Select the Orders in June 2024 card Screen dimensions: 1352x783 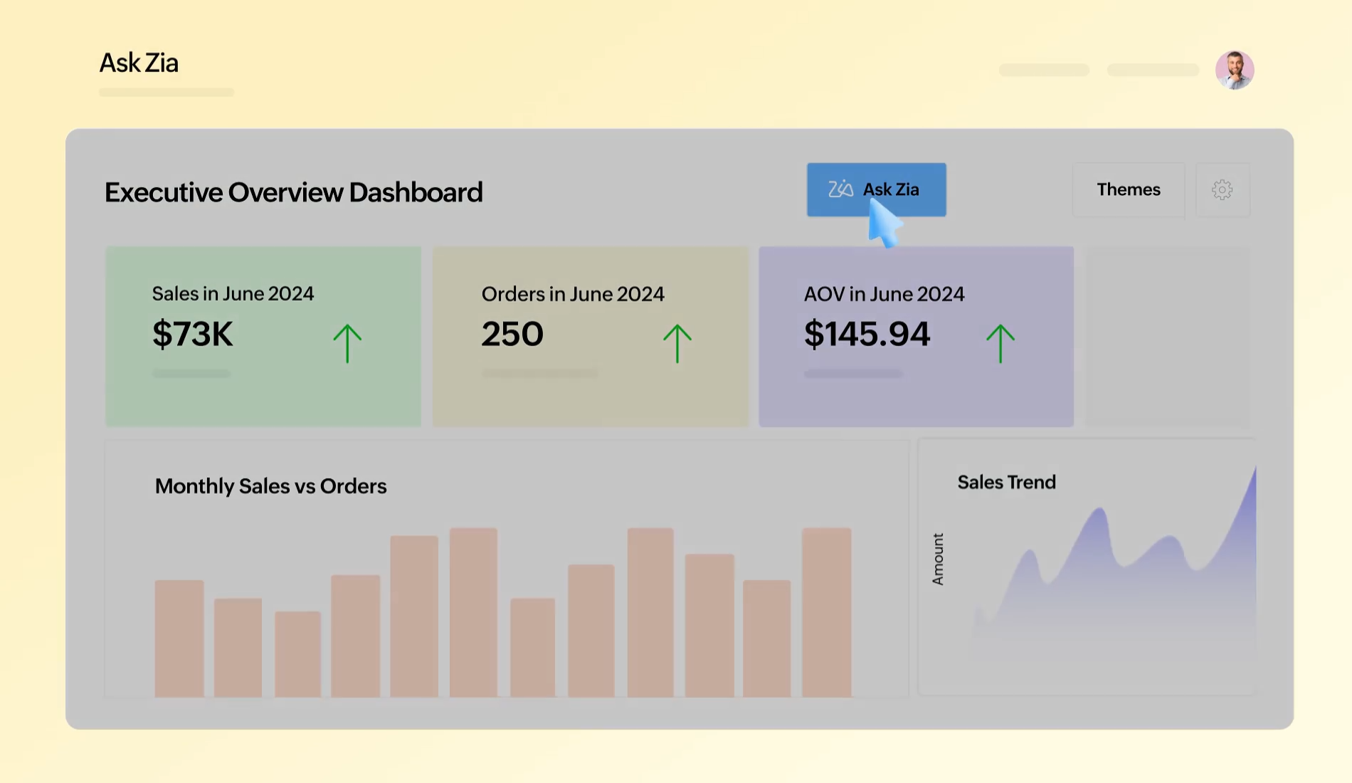(590, 336)
